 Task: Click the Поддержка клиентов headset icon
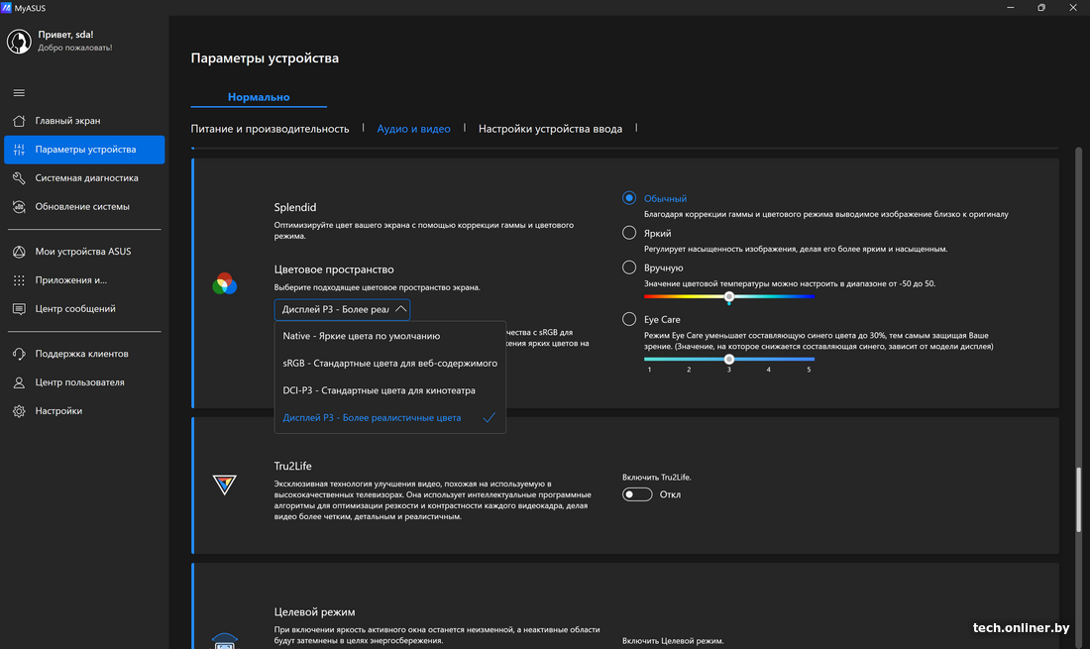[x=19, y=354]
